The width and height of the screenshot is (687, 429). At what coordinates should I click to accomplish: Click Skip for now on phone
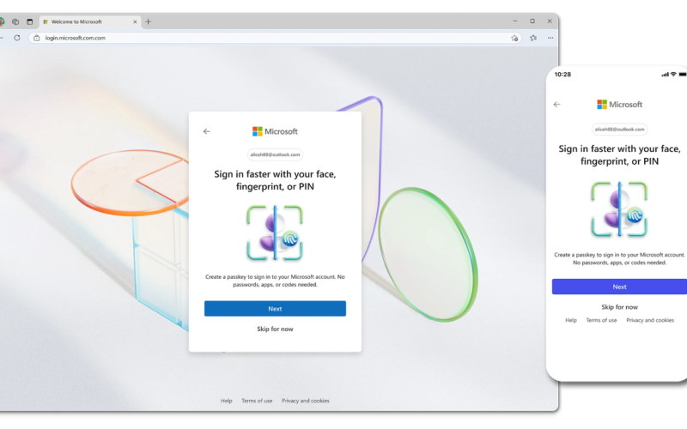[619, 307]
